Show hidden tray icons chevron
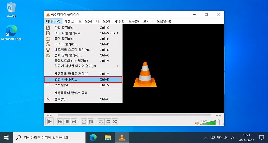Screen dimensions: 268x143 pyautogui.click(x=206, y=138)
